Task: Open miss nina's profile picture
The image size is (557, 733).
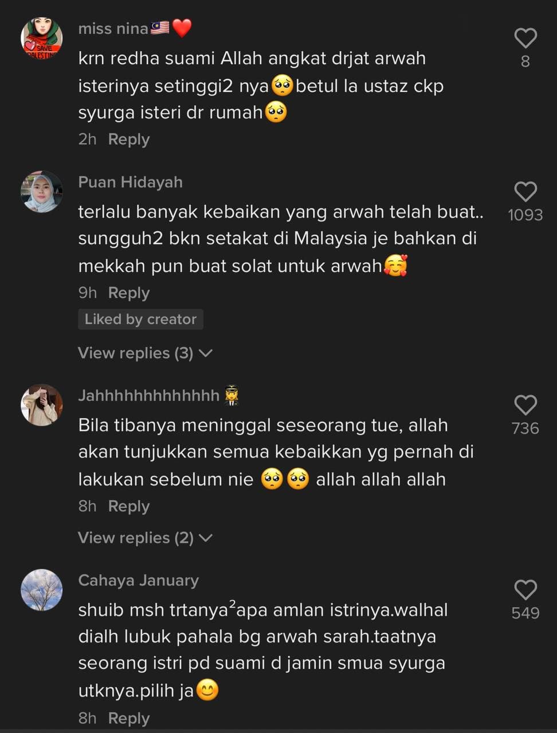Action: click(x=42, y=38)
